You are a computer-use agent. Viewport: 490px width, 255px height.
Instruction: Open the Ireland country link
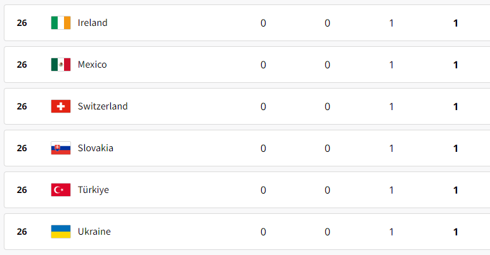point(93,23)
